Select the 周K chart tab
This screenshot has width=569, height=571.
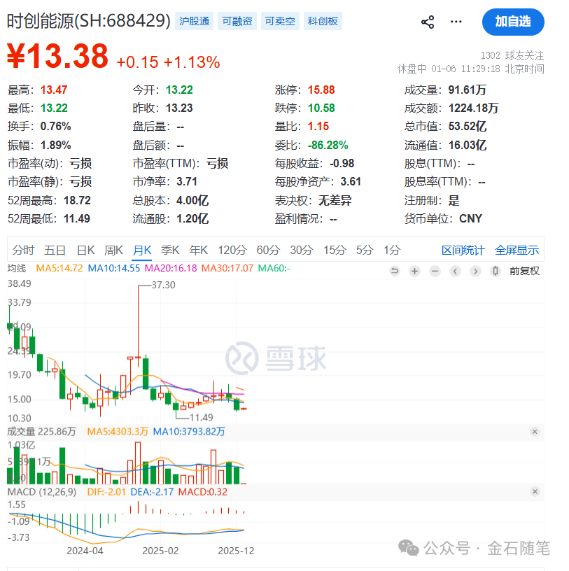pyautogui.click(x=113, y=251)
